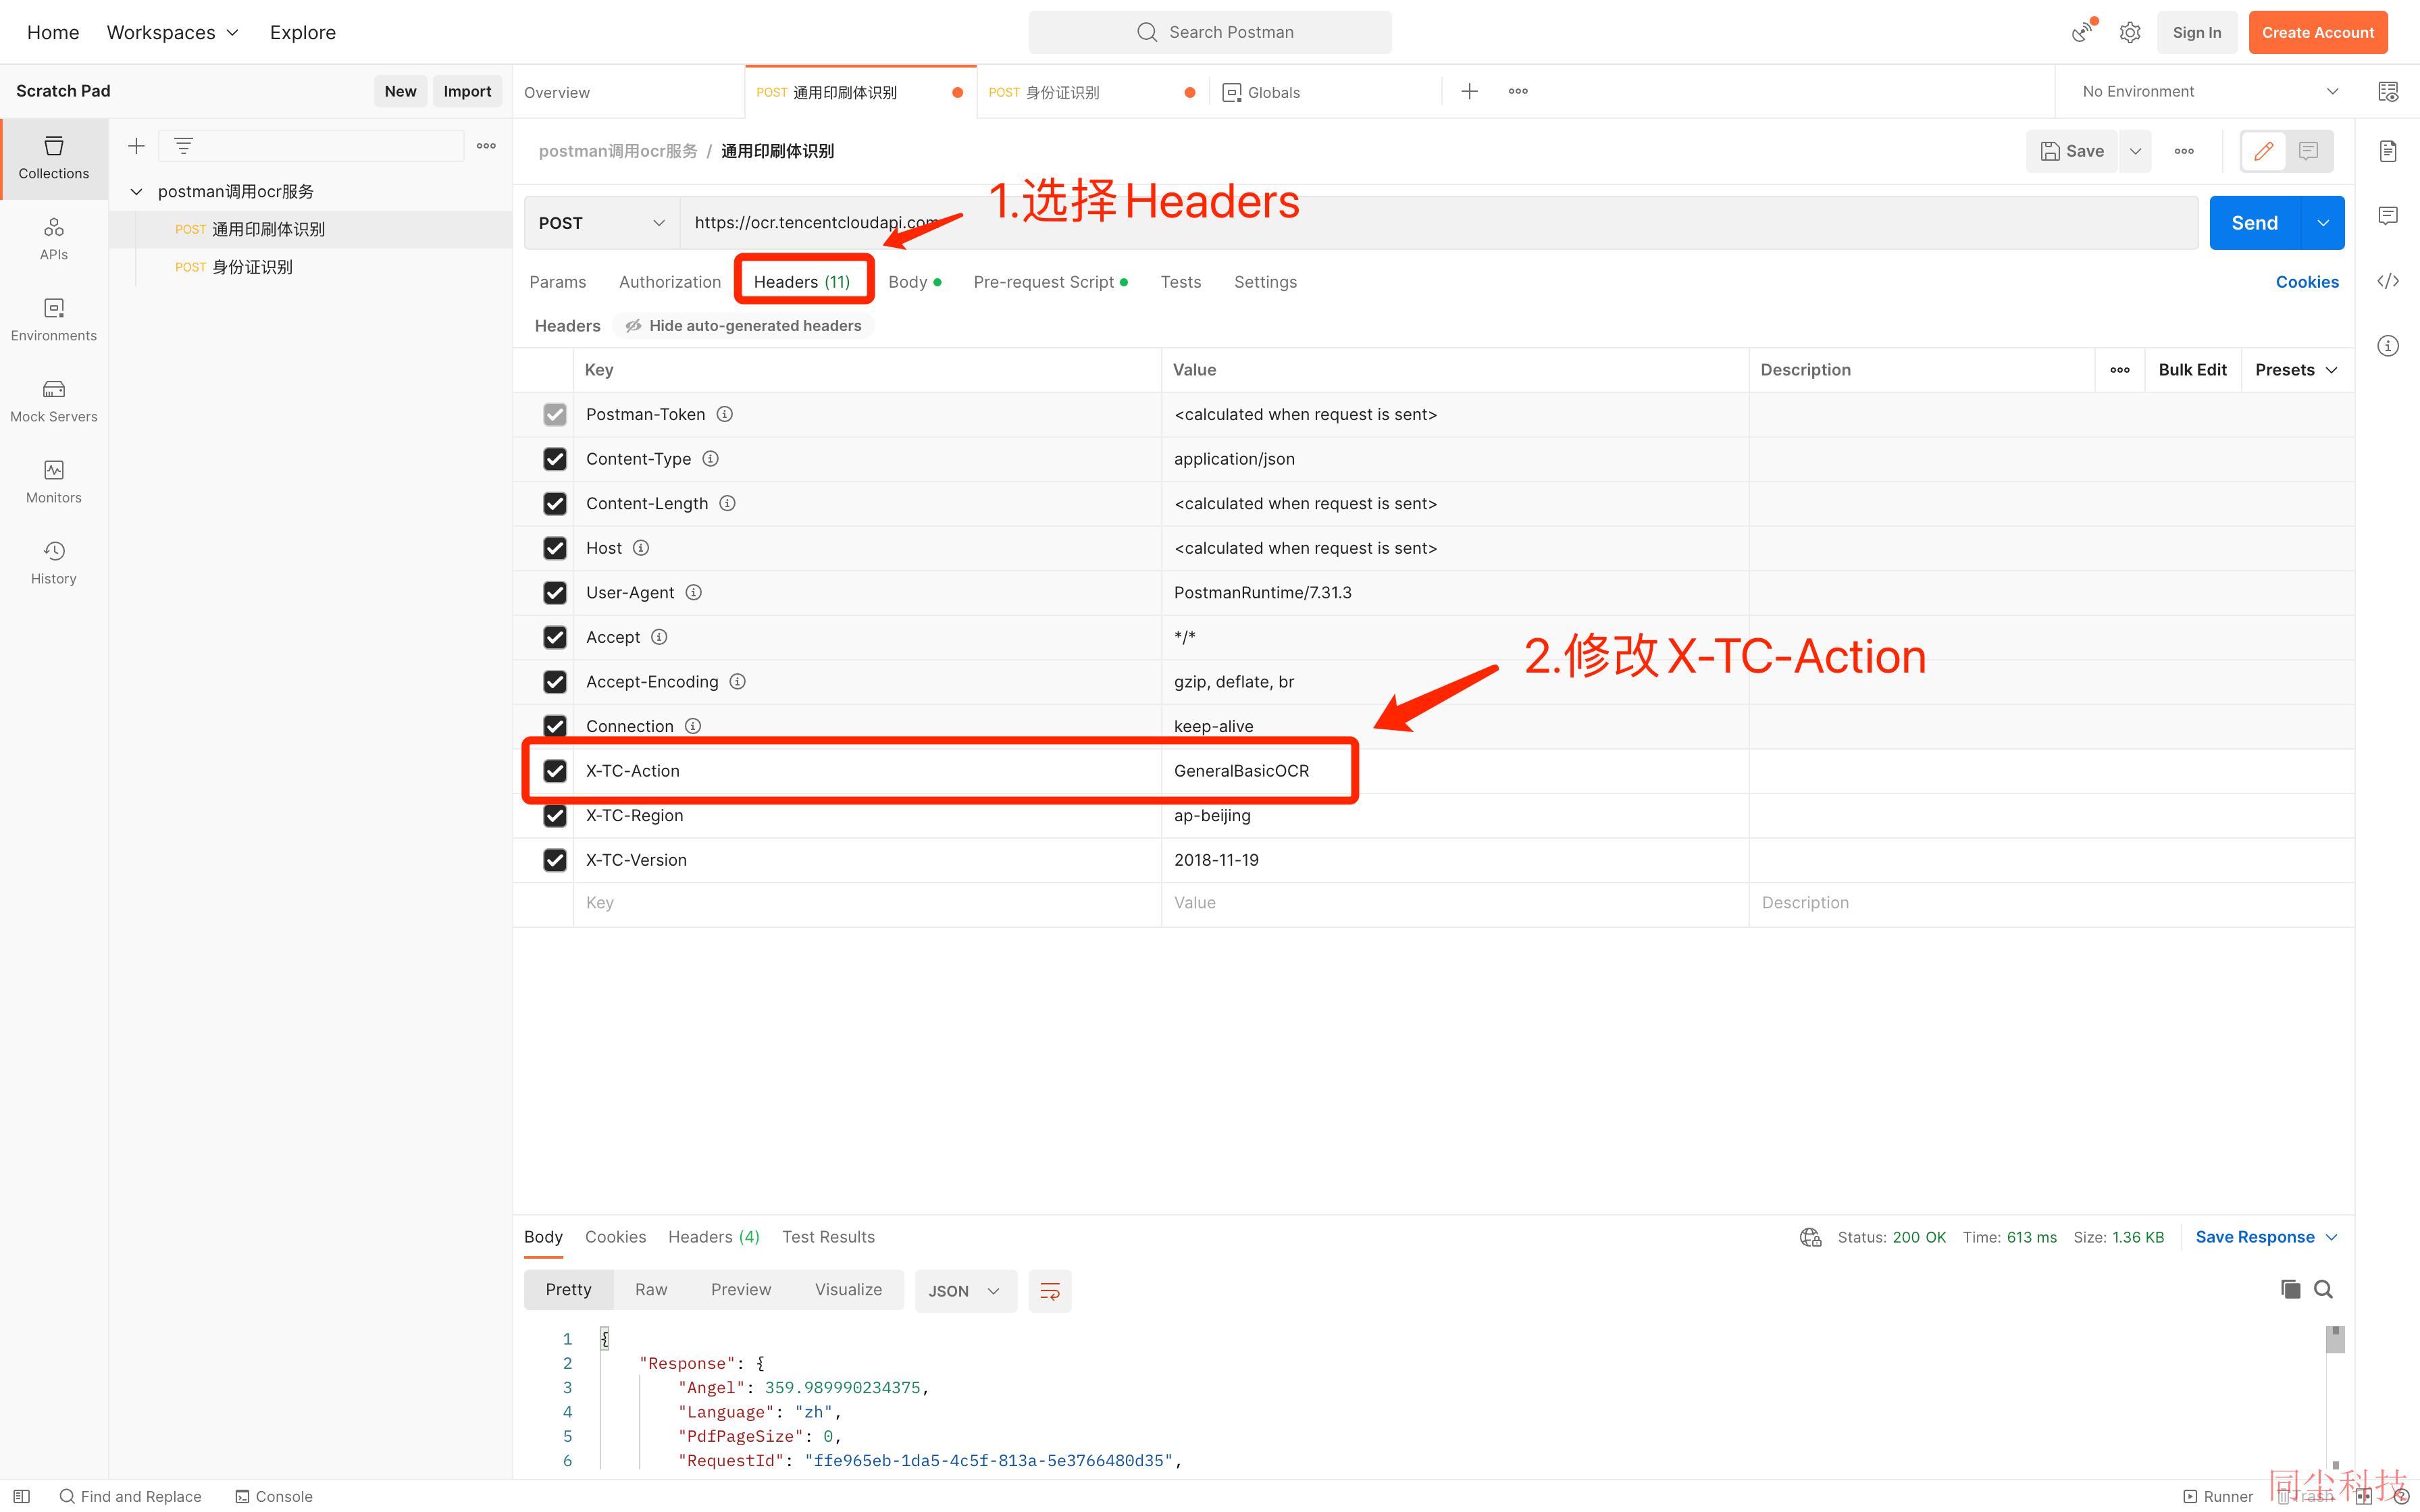This screenshot has height=1512, width=2420.
Task: Open the Save dropdown arrow
Action: (x=2135, y=151)
